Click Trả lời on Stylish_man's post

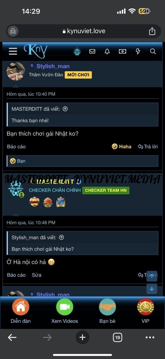148,147
